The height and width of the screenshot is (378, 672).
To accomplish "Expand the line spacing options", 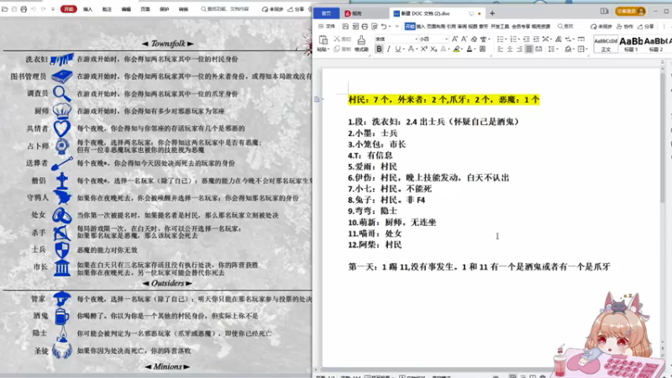I will (557, 50).
